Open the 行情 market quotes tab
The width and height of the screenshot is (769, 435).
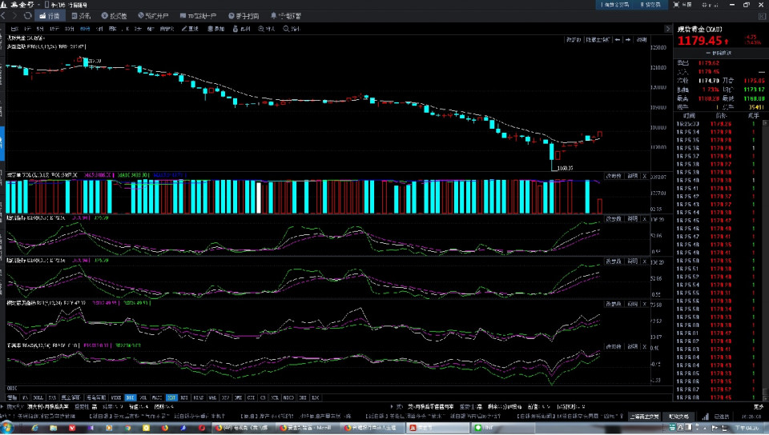coord(50,15)
